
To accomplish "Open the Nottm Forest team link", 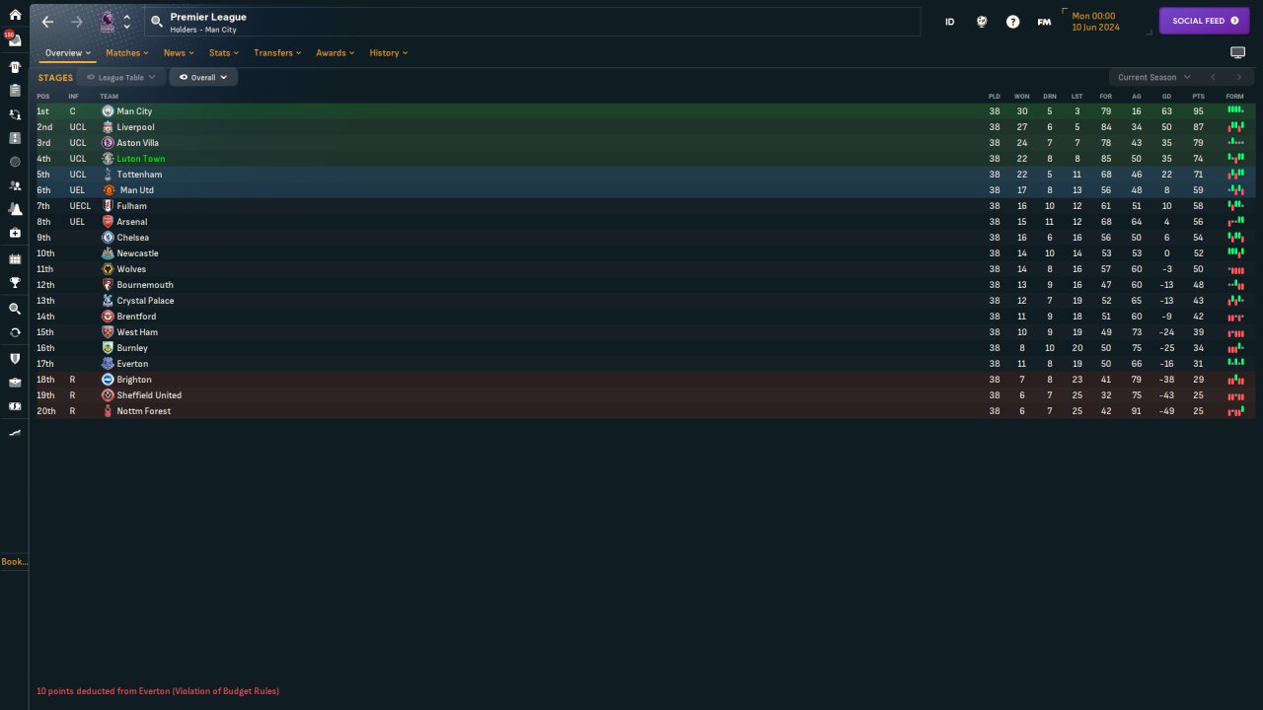I will click(144, 411).
